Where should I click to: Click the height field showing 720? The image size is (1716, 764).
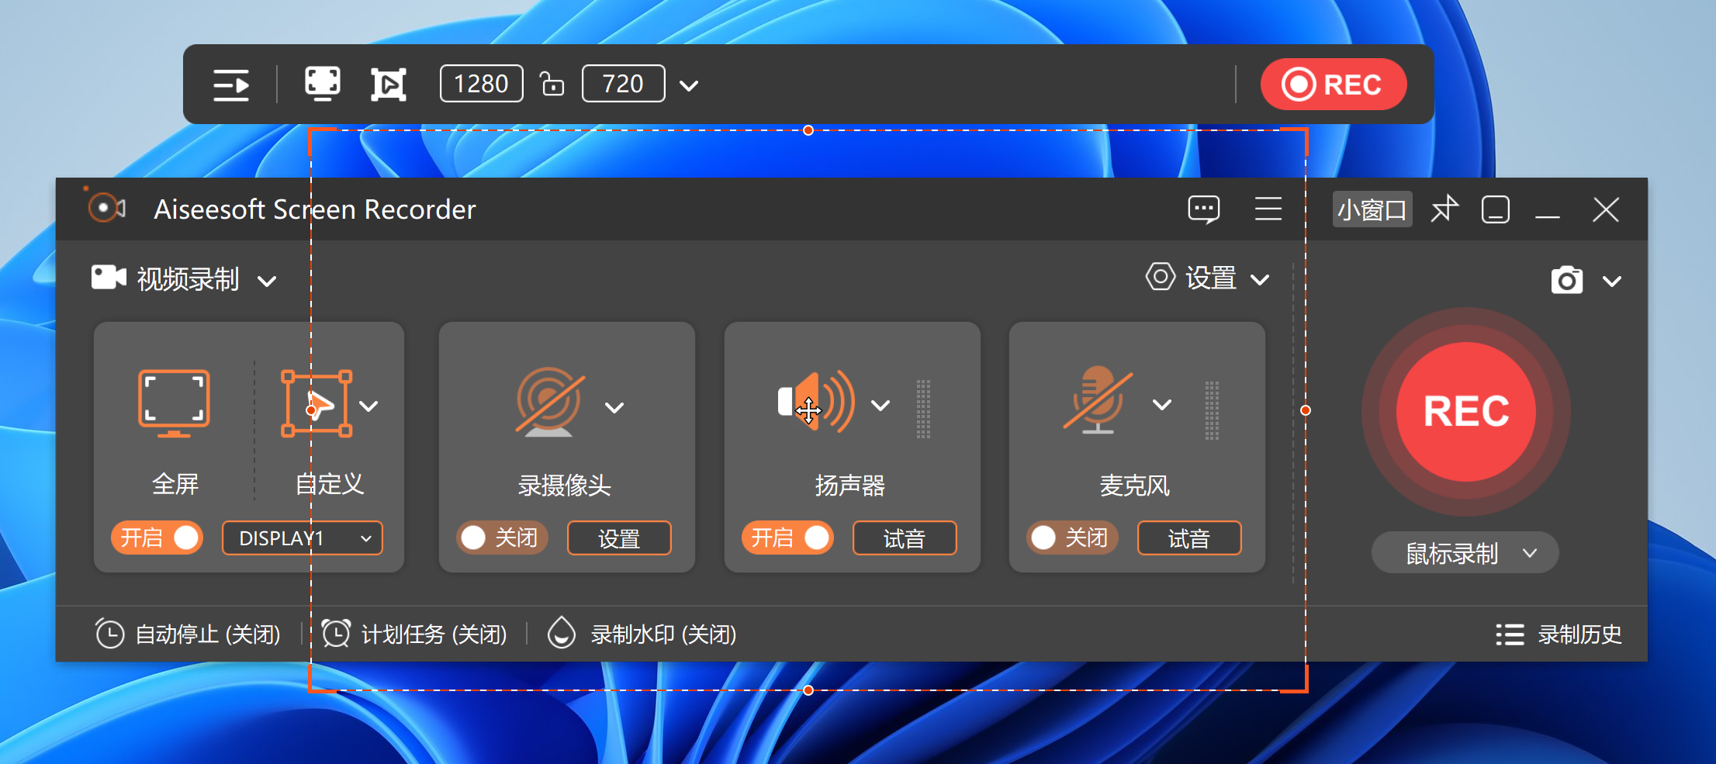(623, 84)
